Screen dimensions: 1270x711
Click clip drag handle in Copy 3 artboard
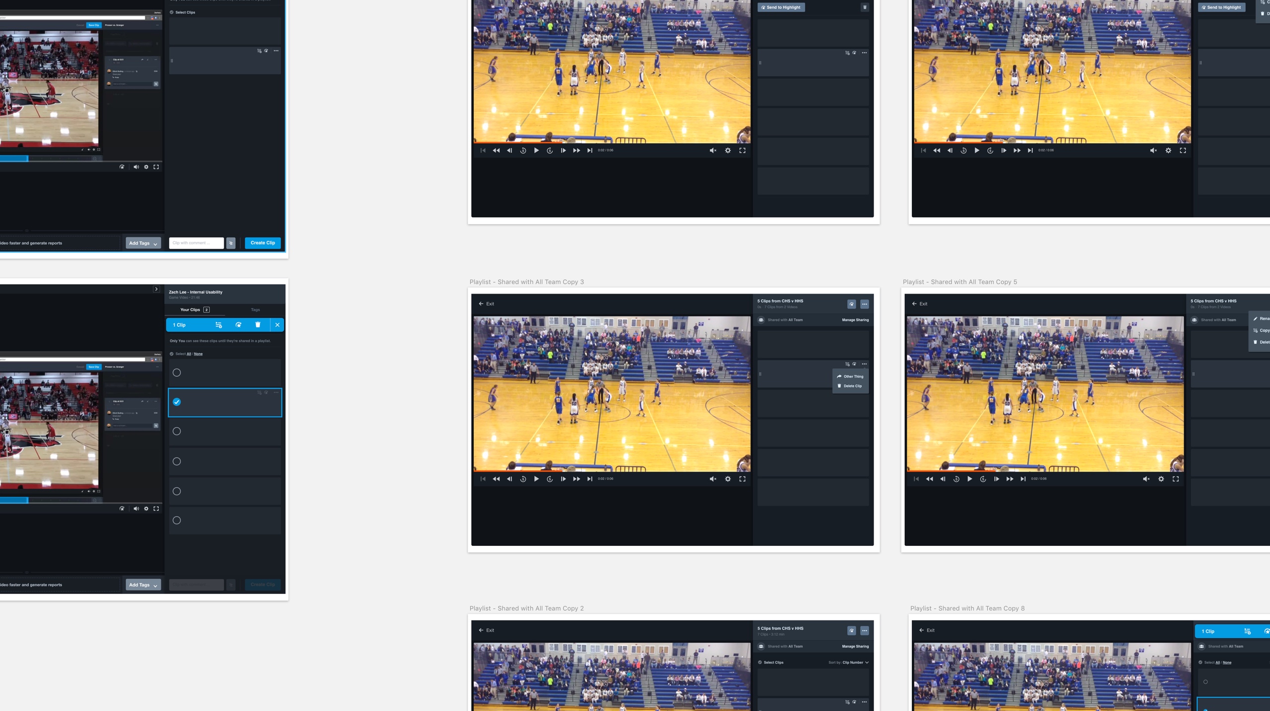pyautogui.click(x=760, y=374)
